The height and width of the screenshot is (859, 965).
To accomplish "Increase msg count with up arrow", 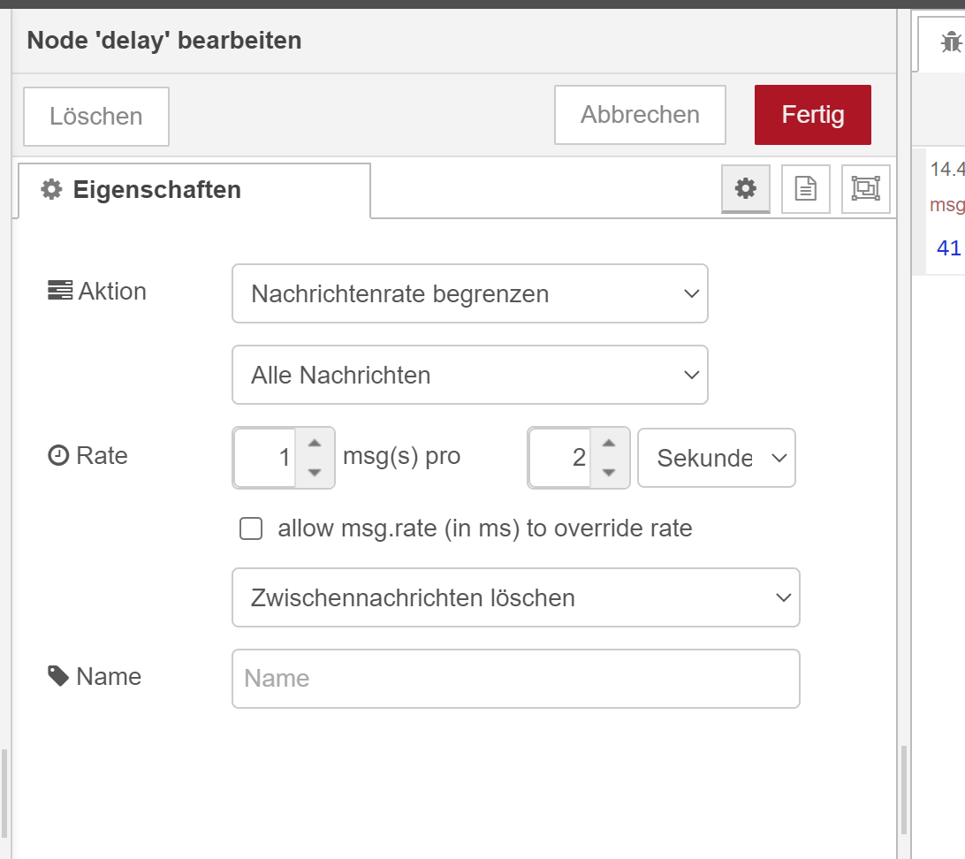I will (314, 443).
